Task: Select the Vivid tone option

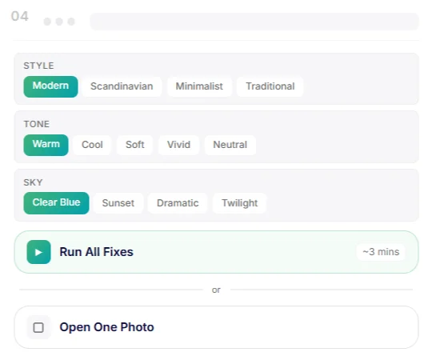Action: [178, 145]
